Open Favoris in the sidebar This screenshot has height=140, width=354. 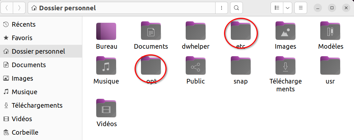[41, 38]
